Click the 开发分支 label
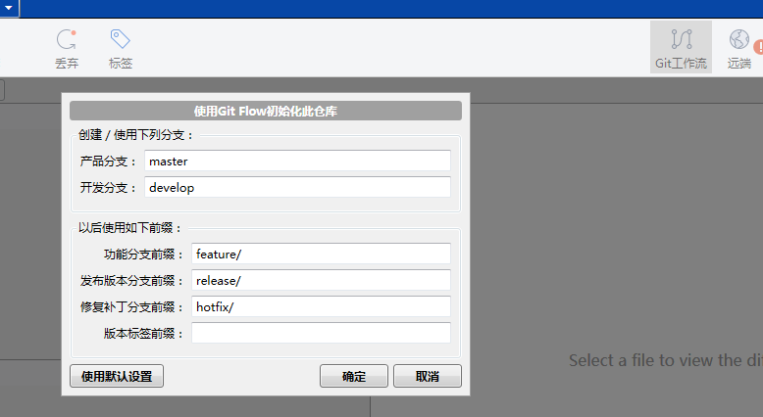The height and width of the screenshot is (417, 763). click(x=108, y=187)
